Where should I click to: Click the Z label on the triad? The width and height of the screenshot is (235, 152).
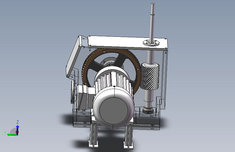[18, 122]
